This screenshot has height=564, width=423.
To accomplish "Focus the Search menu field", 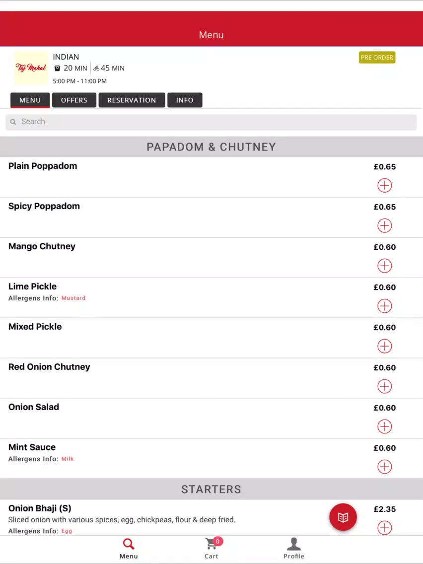I will (211, 122).
